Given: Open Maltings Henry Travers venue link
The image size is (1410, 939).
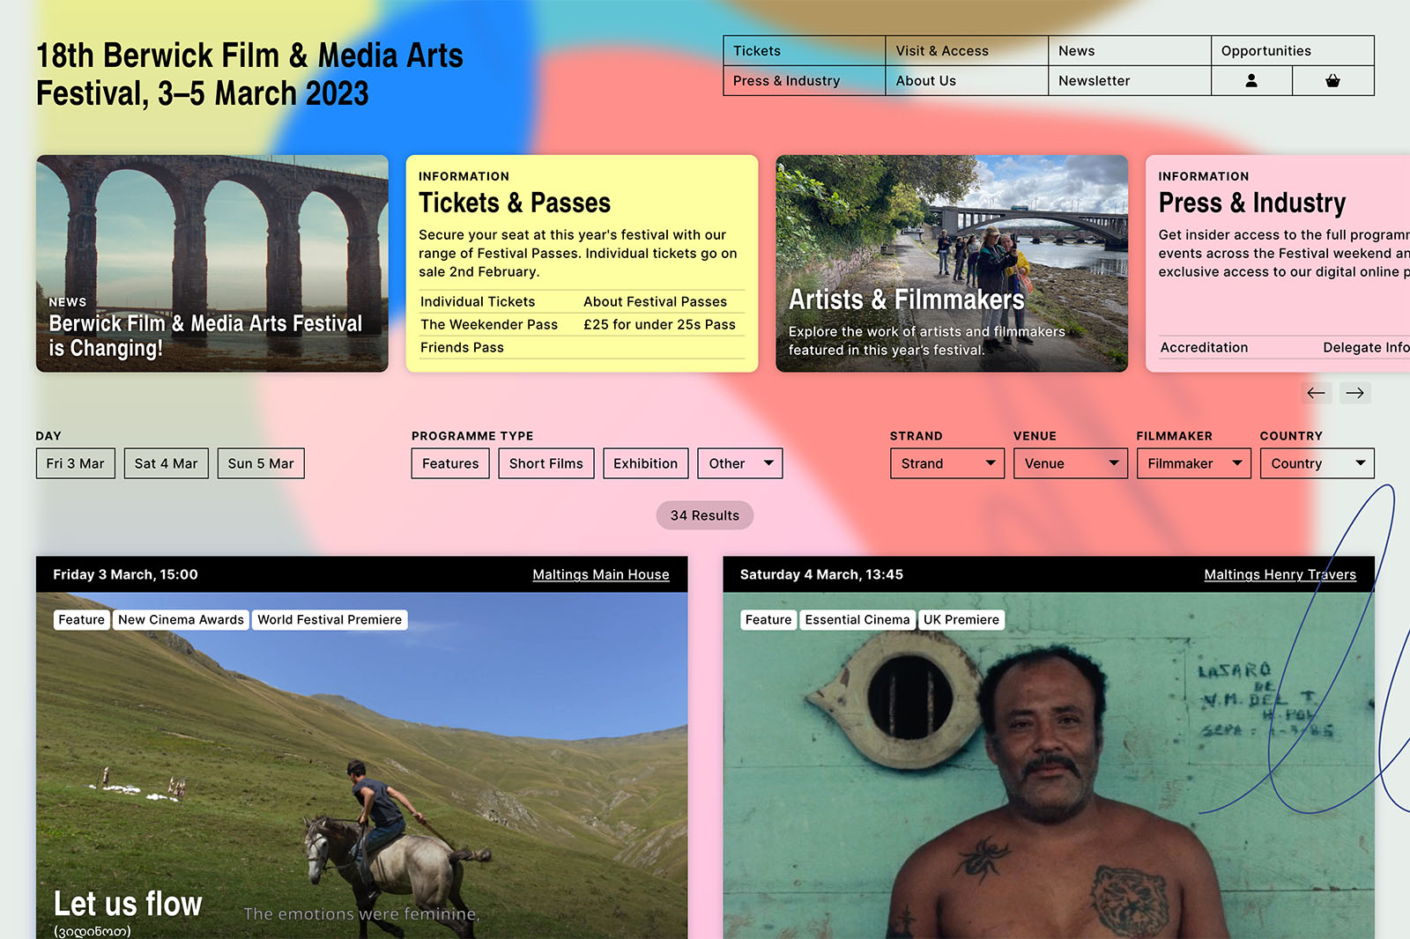Looking at the screenshot, I should point(1280,574).
